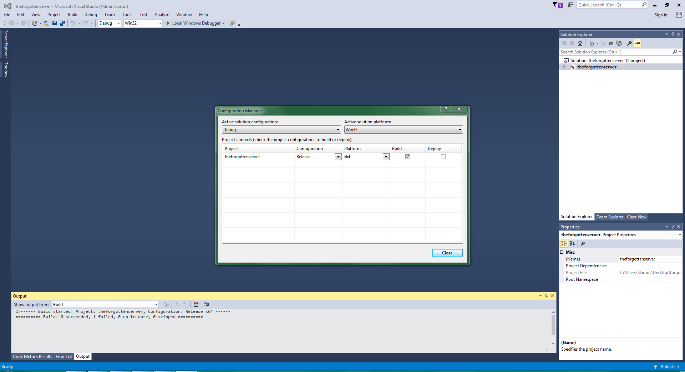The width and height of the screenshot is (685, 372).
Task: Click the Open File toolbar icon
Action: coord(46,23)
